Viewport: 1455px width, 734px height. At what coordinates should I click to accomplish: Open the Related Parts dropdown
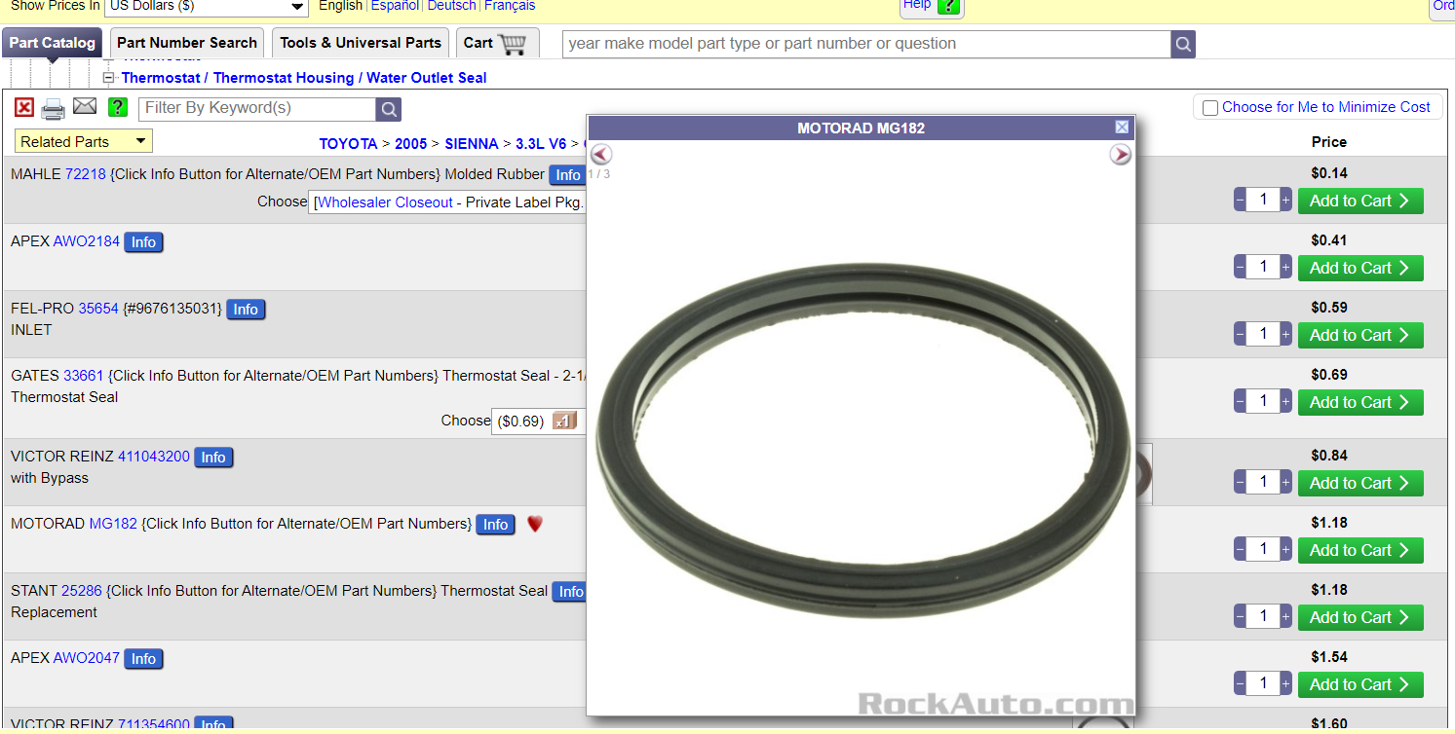[84, 142]
